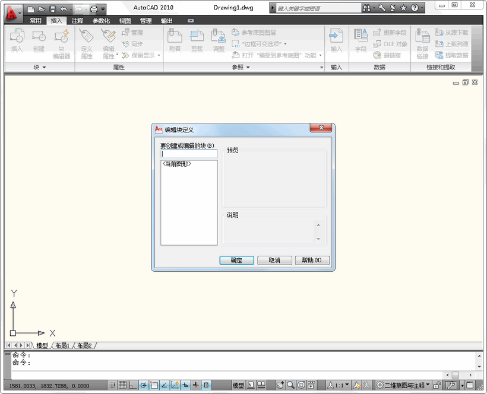Viewport: 487px width, 394px height.
Task: Click the command window horizontal scrollbar thumb
Action: pos(455,375)
